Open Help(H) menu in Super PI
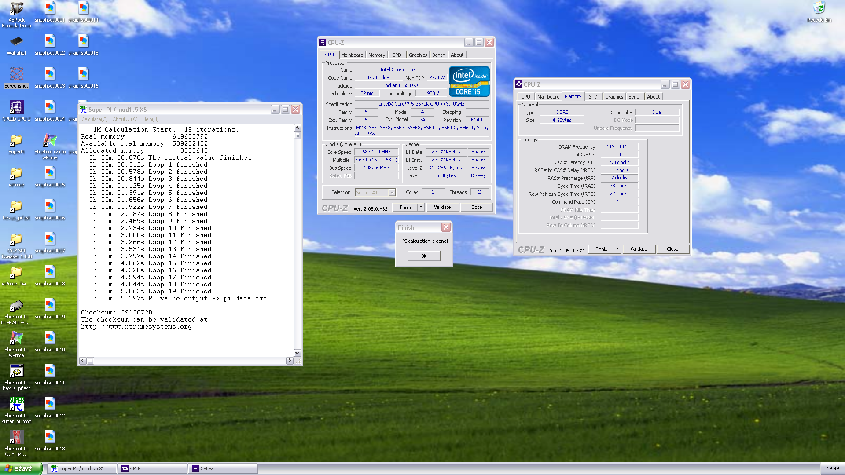The height and width of the screenshot is (475, 845). [x=151, y=119]
